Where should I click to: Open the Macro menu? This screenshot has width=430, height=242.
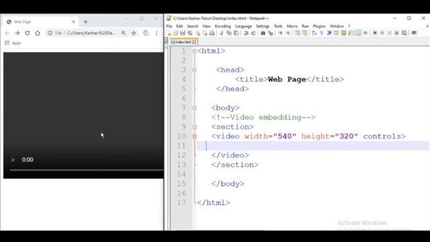(x=292, y=26)
